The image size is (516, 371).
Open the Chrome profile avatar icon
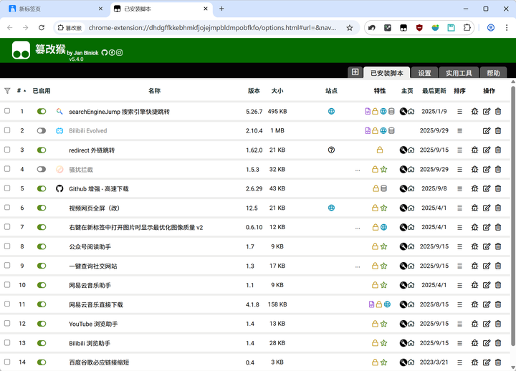491,28
